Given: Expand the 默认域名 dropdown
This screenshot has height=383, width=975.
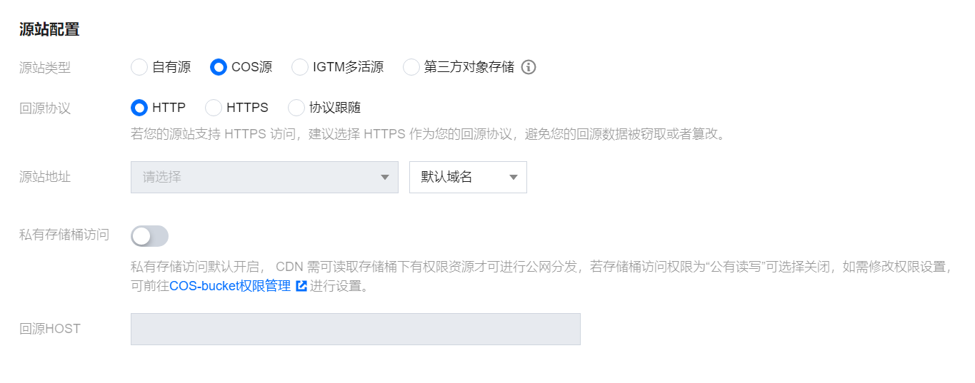Looking at the screenshot, I should tap(468, 177).
